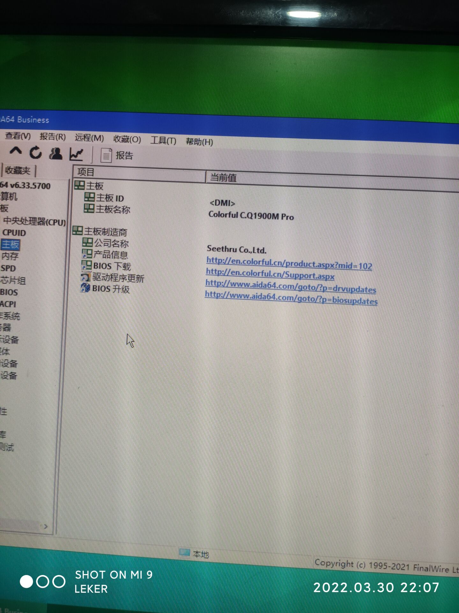459x613 pixels.
Task: Click the BIOS 下载 row icon
Action: [x=86, y=265]
